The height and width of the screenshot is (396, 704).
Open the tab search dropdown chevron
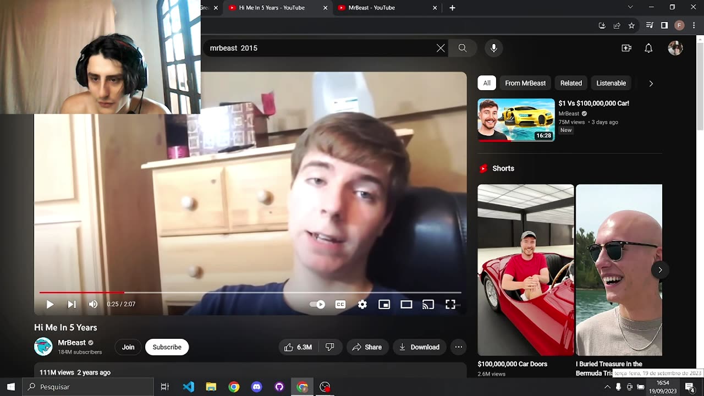tap(630, 7)
